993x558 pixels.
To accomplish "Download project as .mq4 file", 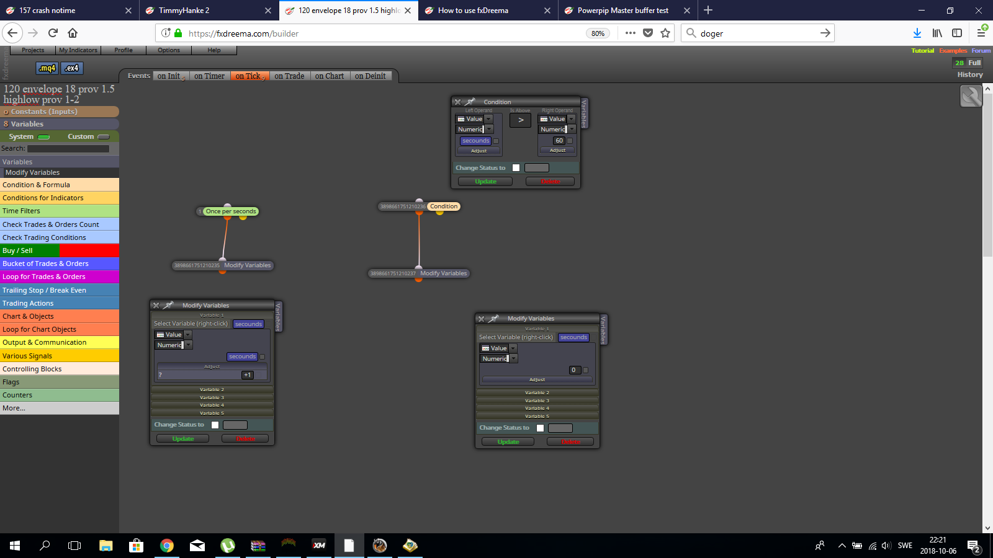I will point(47,68).
